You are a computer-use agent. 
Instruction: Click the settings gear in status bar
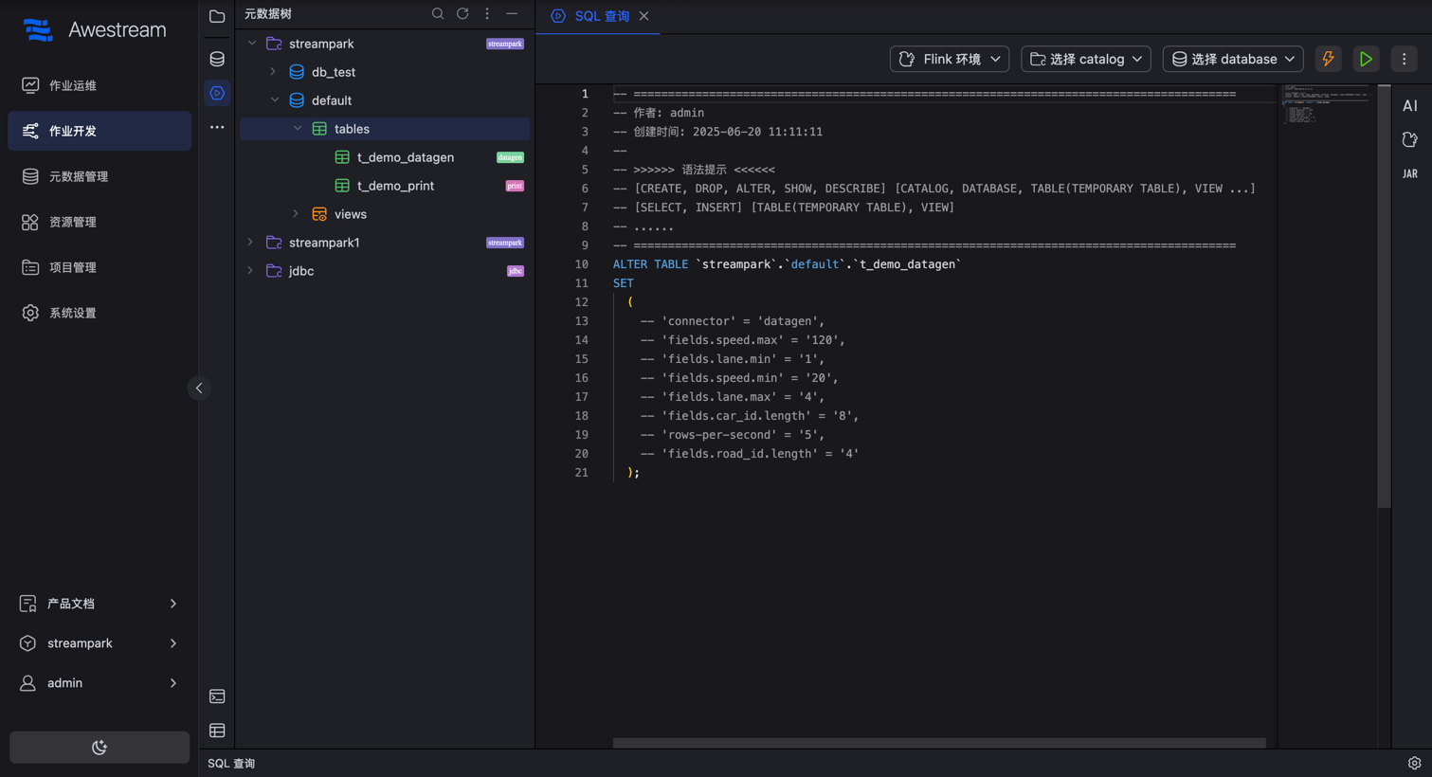(1414, 763)
